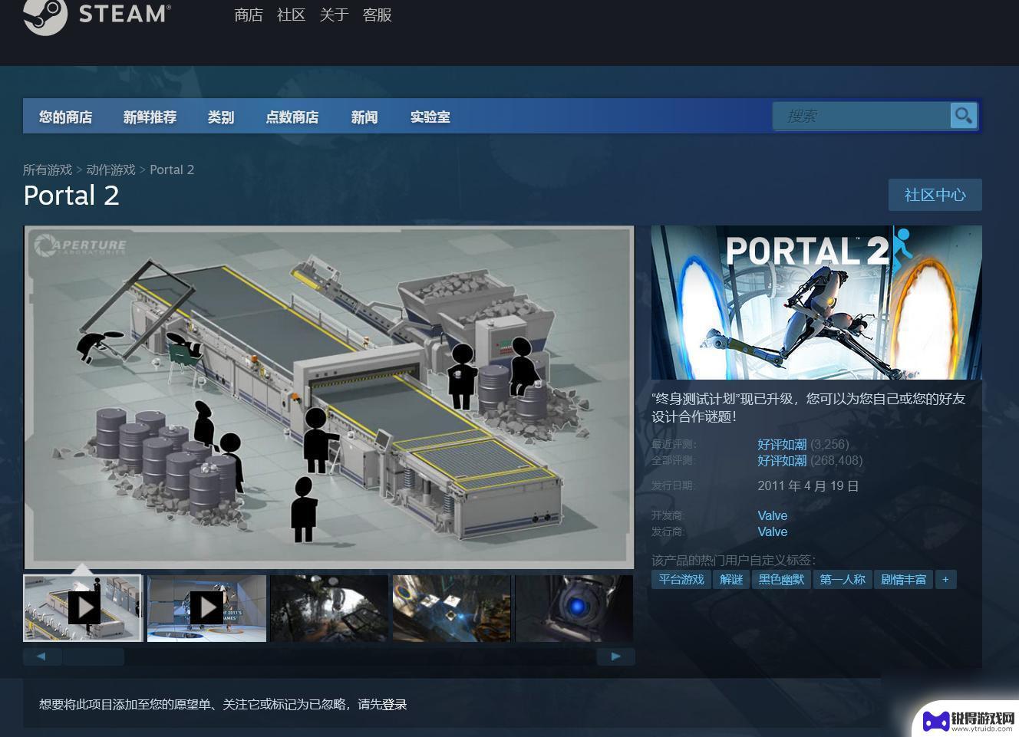Open the 商店 top menu
1019x737 pixels.
249,15
